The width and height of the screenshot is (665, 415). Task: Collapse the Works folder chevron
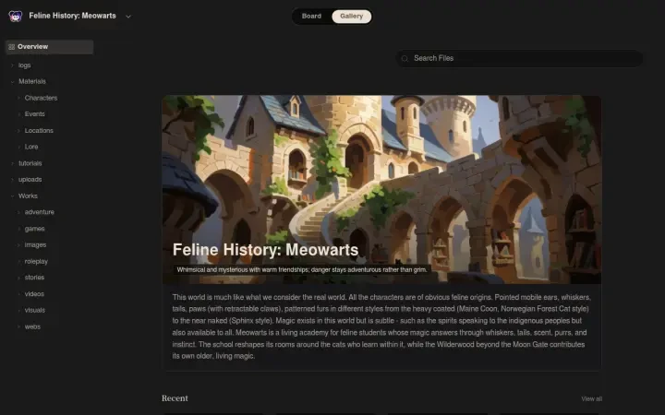(12, 196)
